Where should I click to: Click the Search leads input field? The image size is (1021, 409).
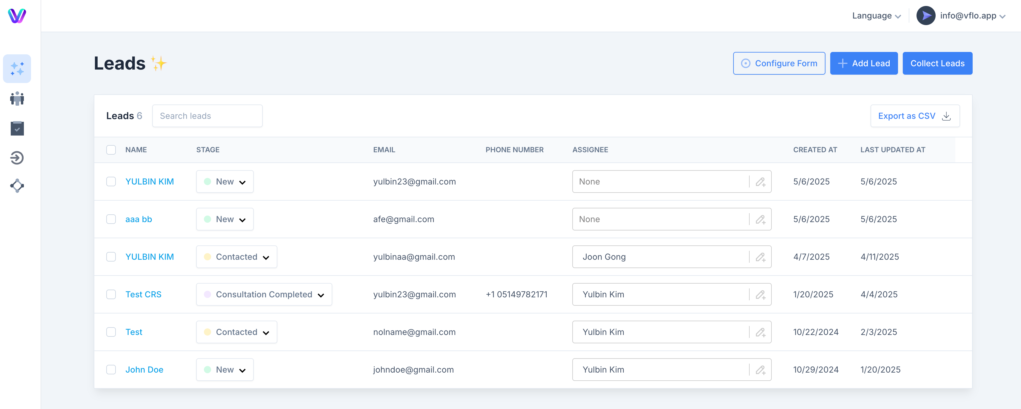tap(207, 116)
